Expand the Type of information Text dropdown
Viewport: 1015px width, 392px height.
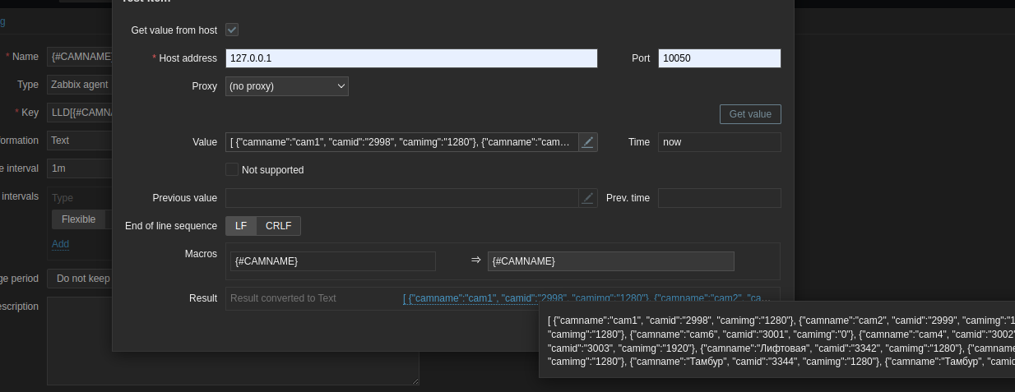[79, 141]
